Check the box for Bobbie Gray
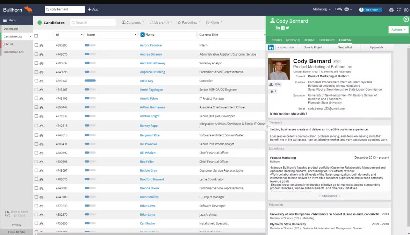410x235 pixels. (x=36, y=170)
